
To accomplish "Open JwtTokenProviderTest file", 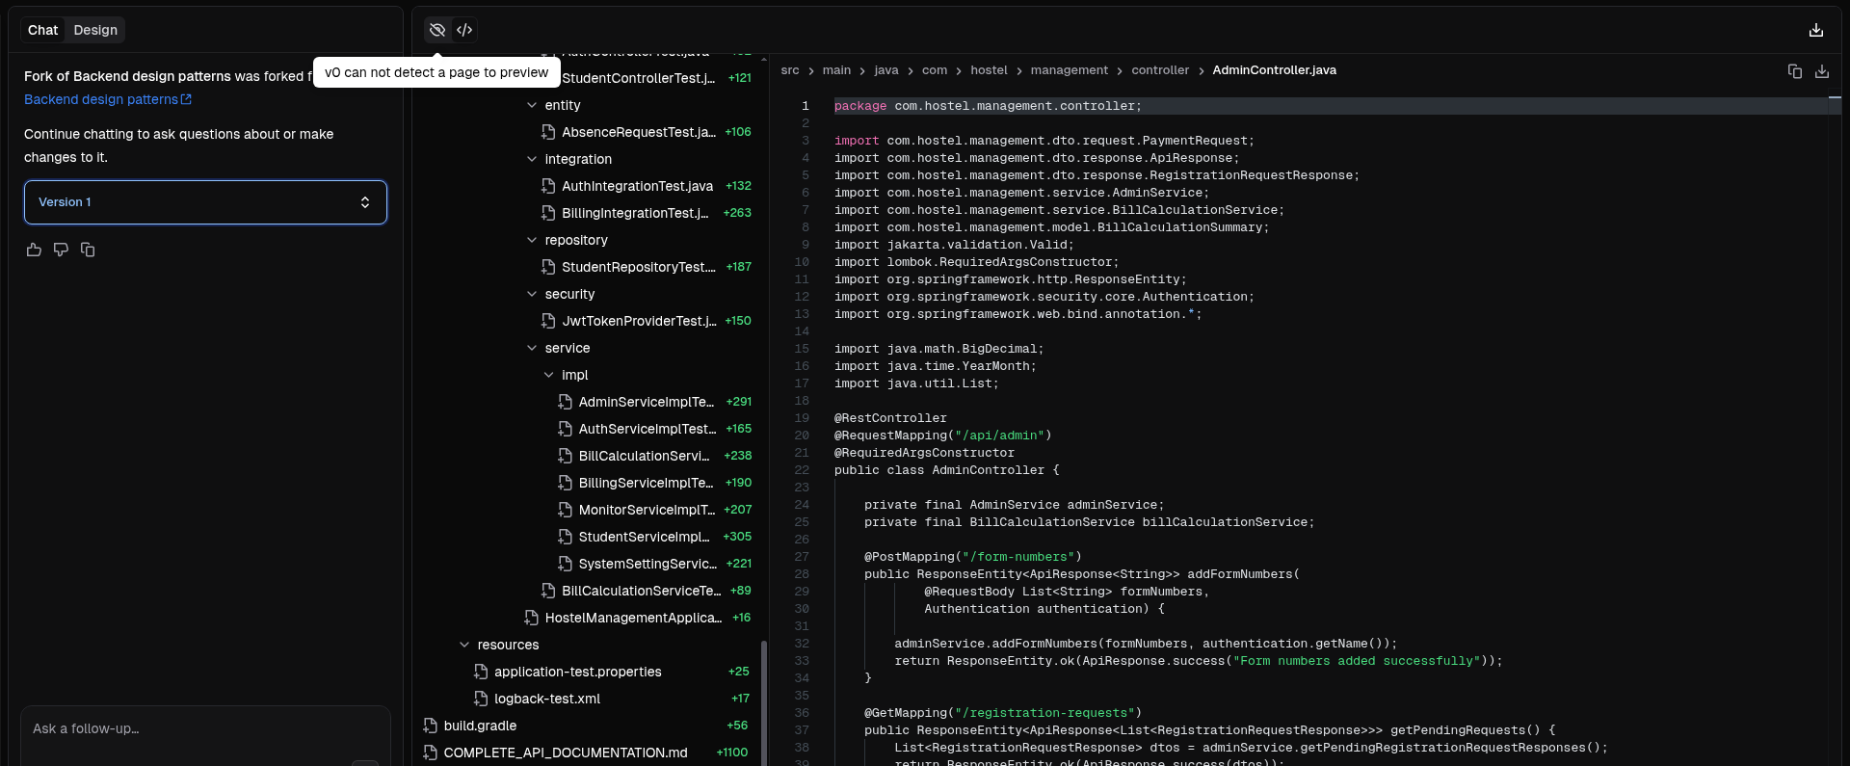I will coord(639,321).
